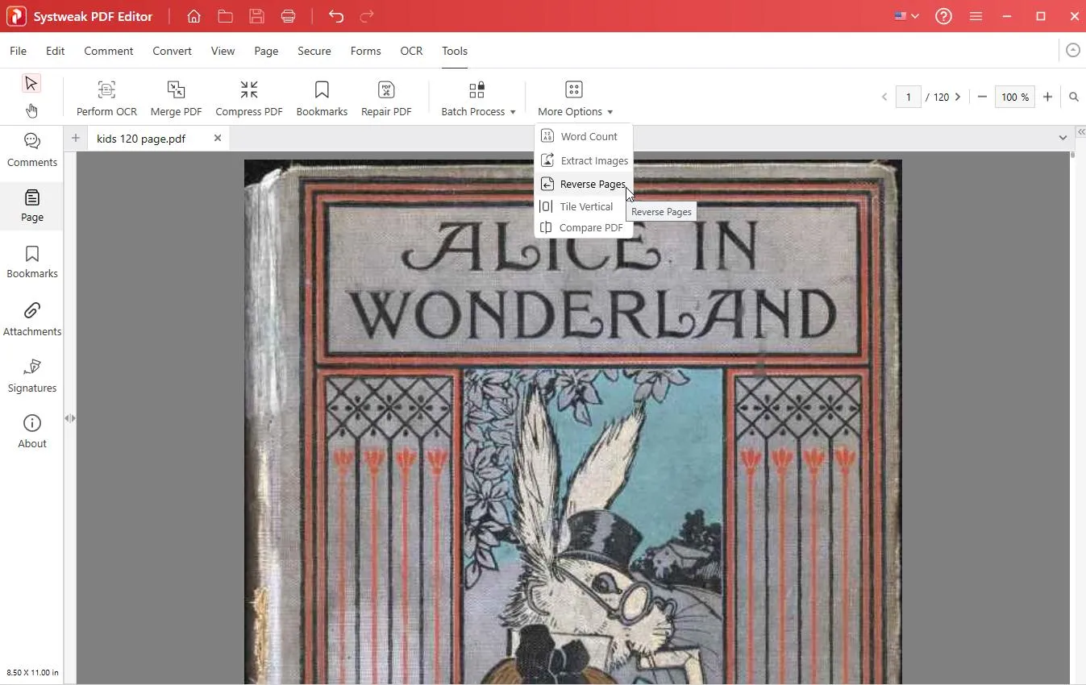Image resolution: width=1086 pixels, height=685 pixels.
Task: Switch to the OCR tab
Action: 411,51
